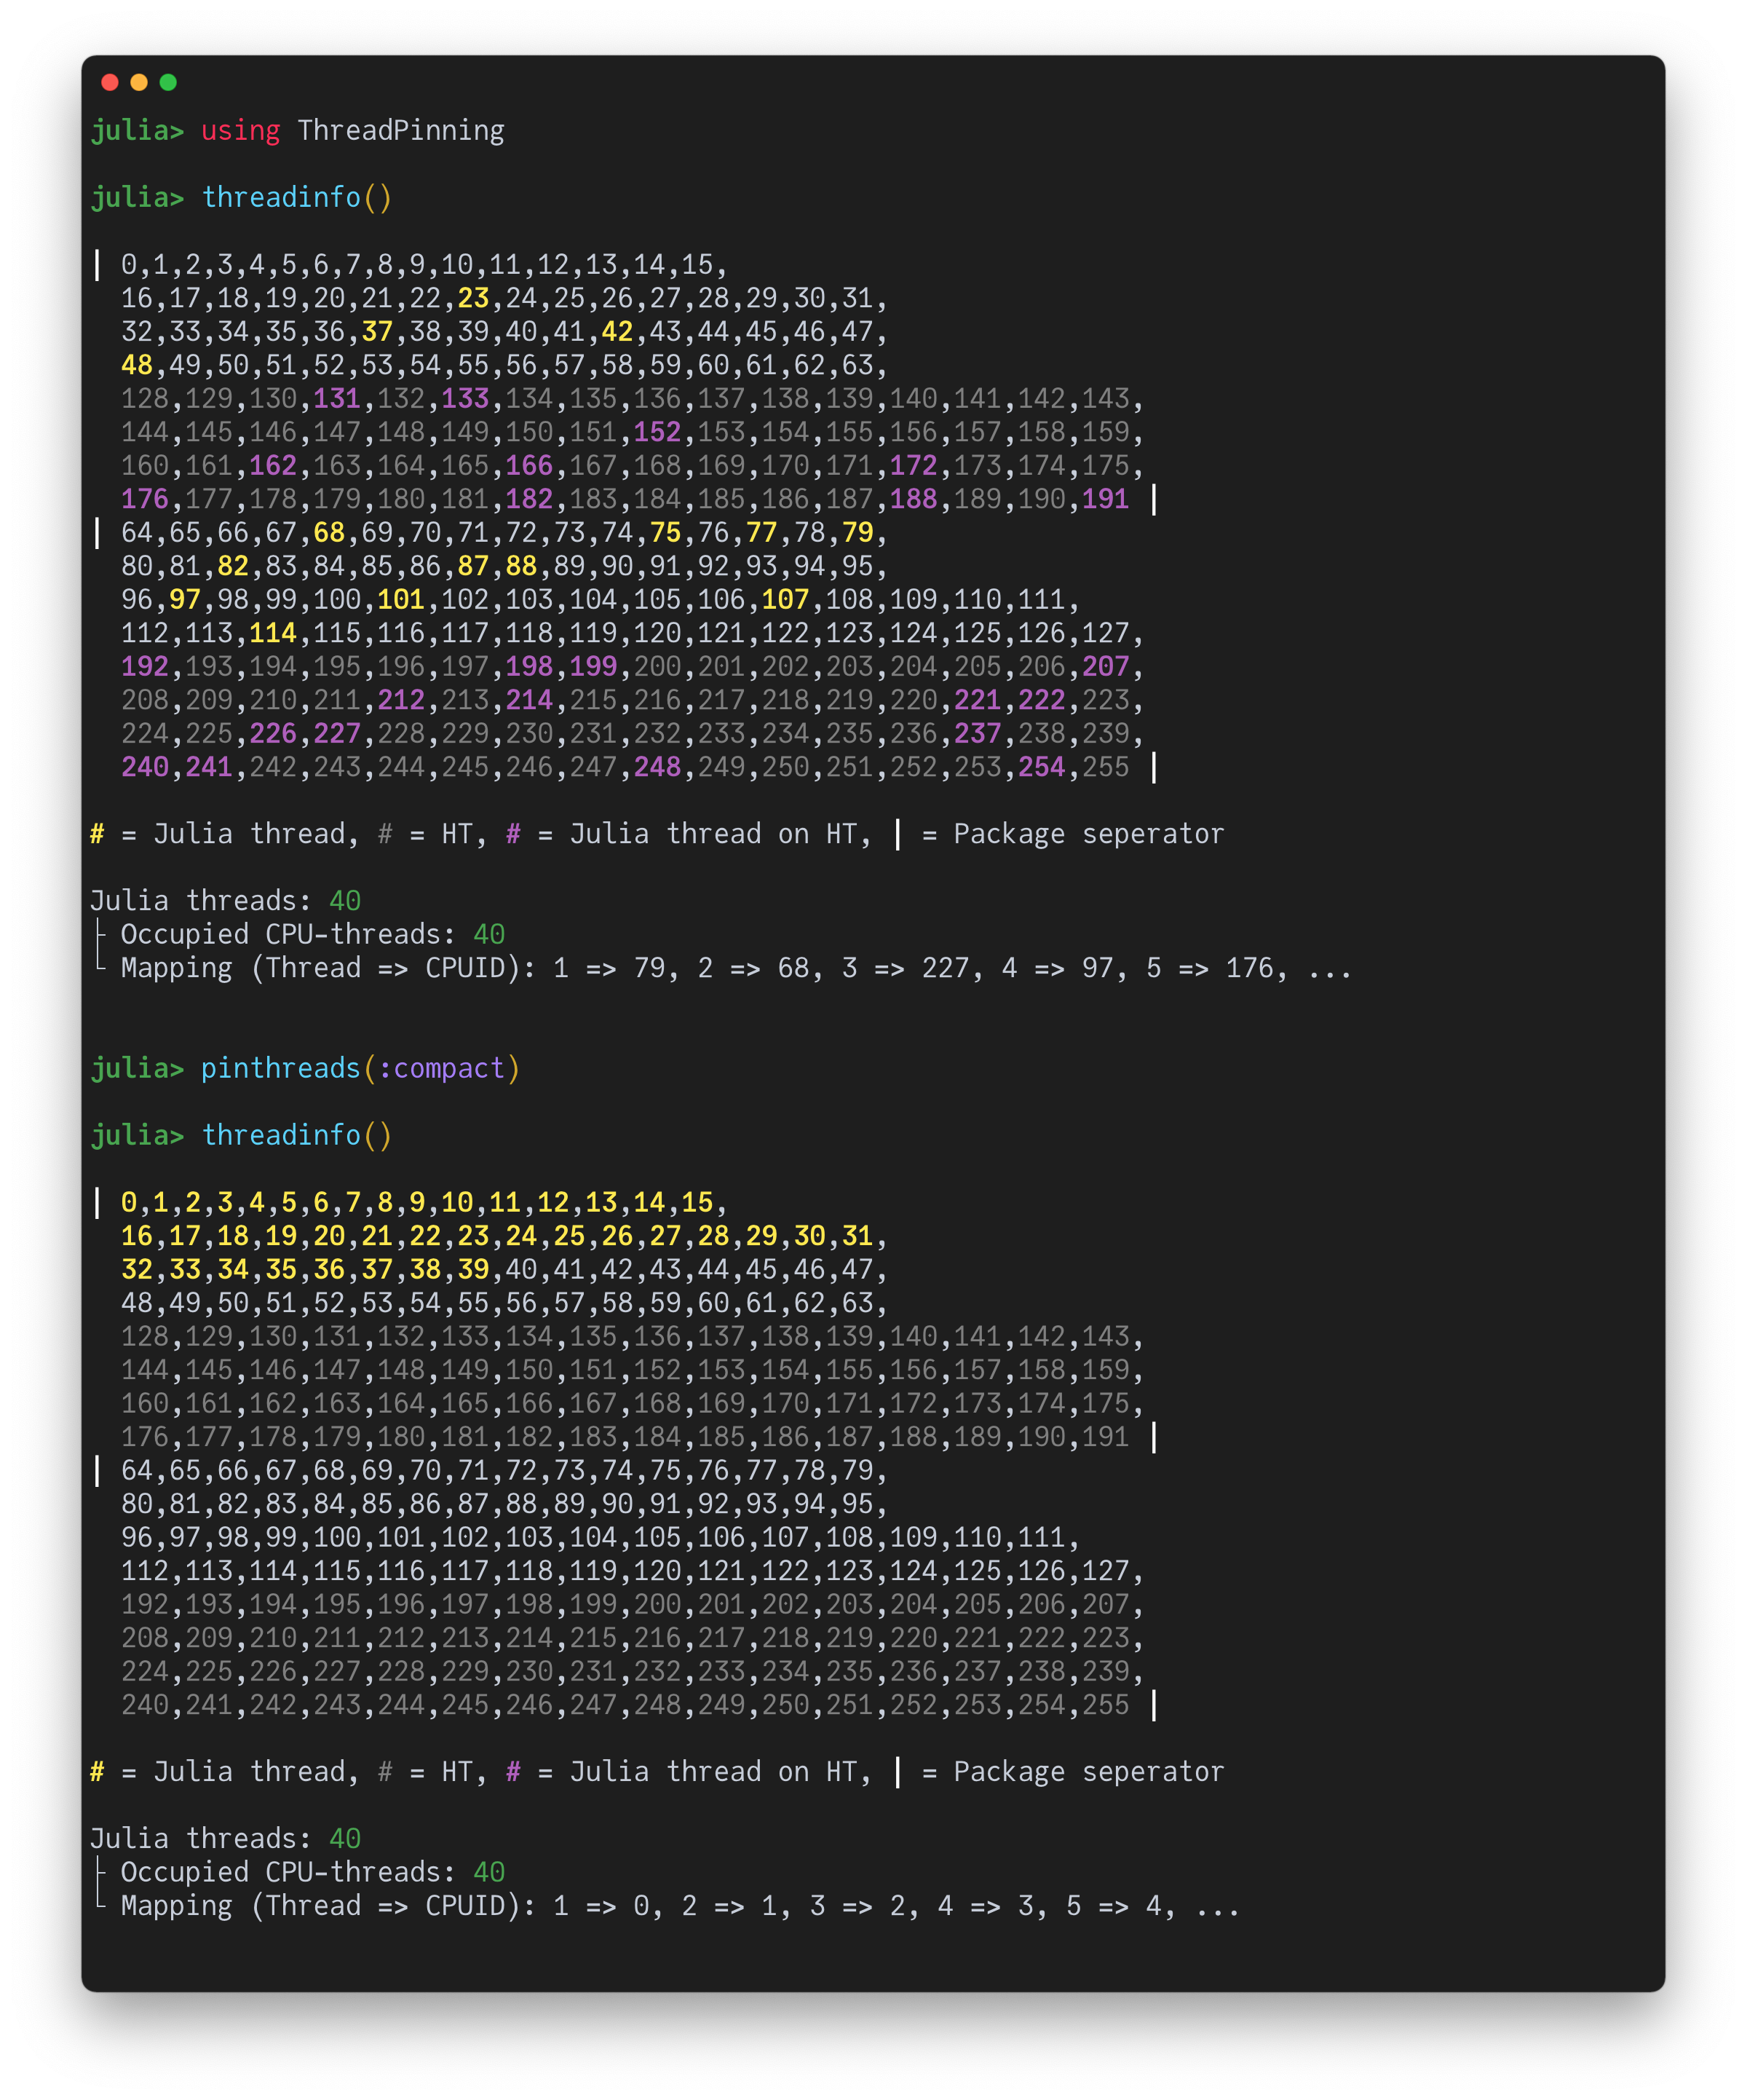Screen dimensions: 1747x2100
Task: Click purple highlighted CPU number 226
Action: [x=273, y=733]
